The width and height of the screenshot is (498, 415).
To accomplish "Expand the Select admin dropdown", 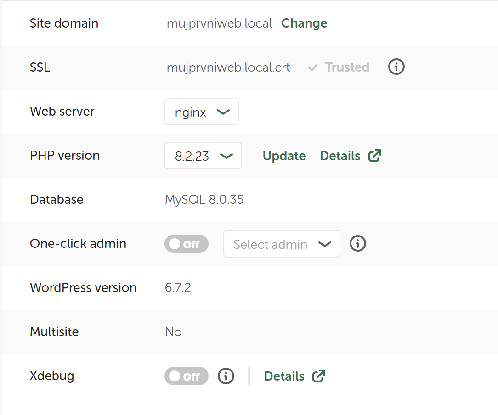I will click(x=282, y=244).
